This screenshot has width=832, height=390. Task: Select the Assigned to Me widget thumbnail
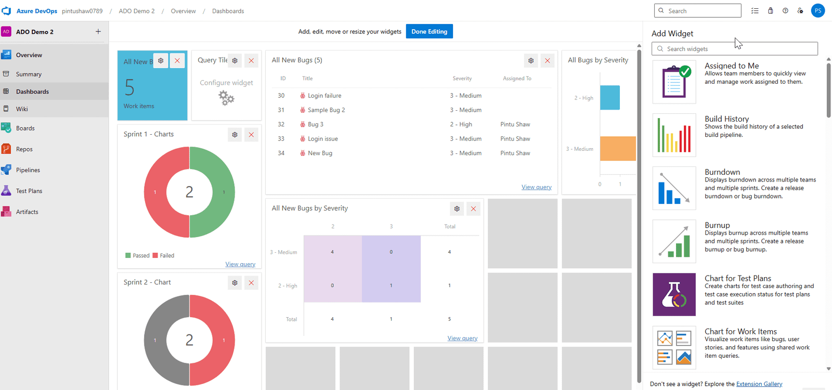(x=674, y=82)
